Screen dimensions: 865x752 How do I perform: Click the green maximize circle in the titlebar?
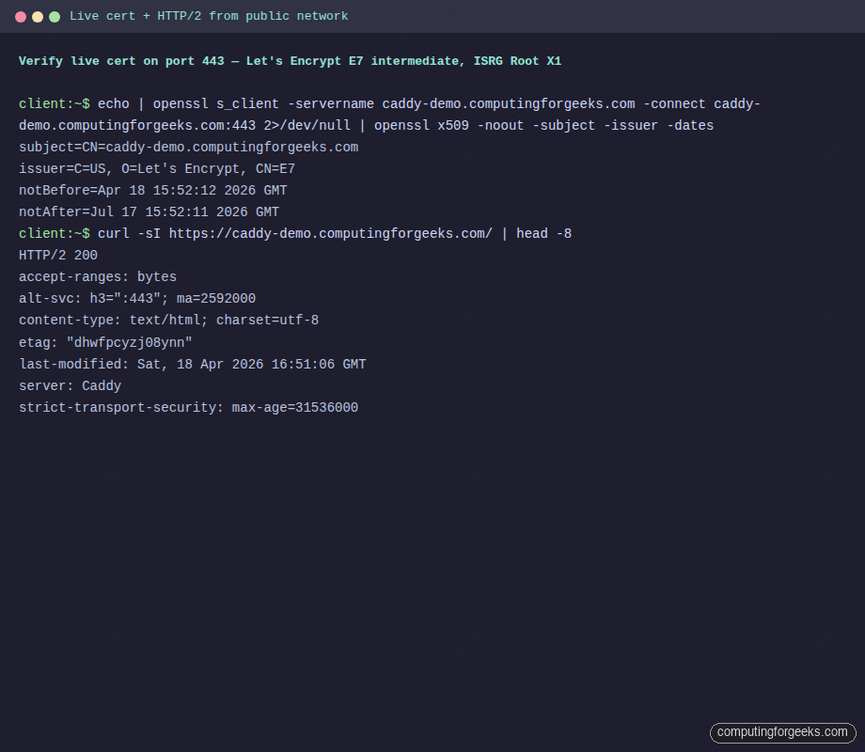(x=55, y=16)
